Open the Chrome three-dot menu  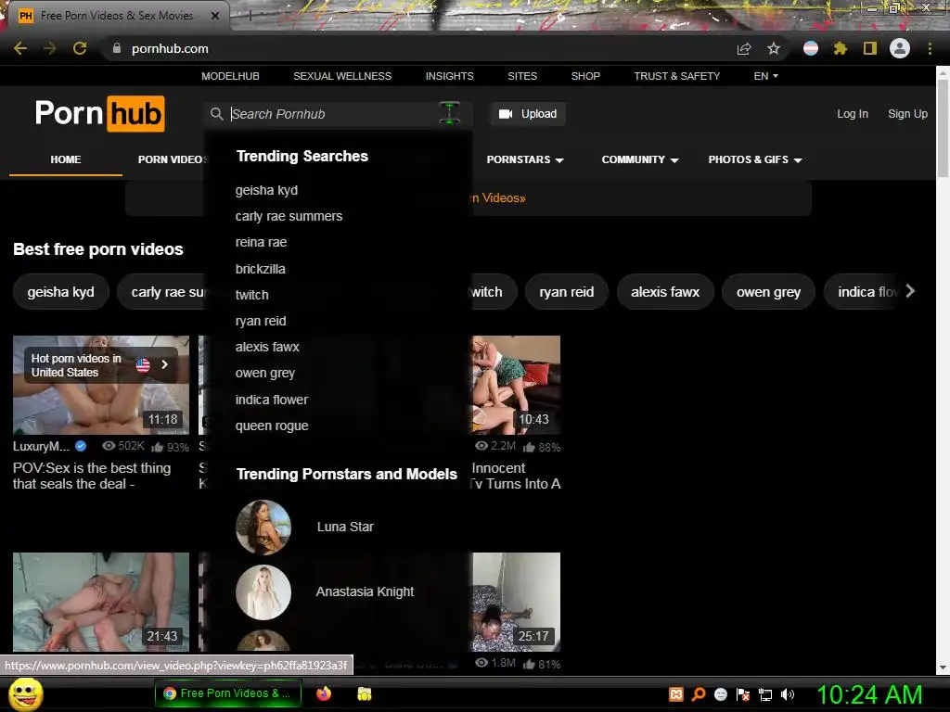coord(930,48)
